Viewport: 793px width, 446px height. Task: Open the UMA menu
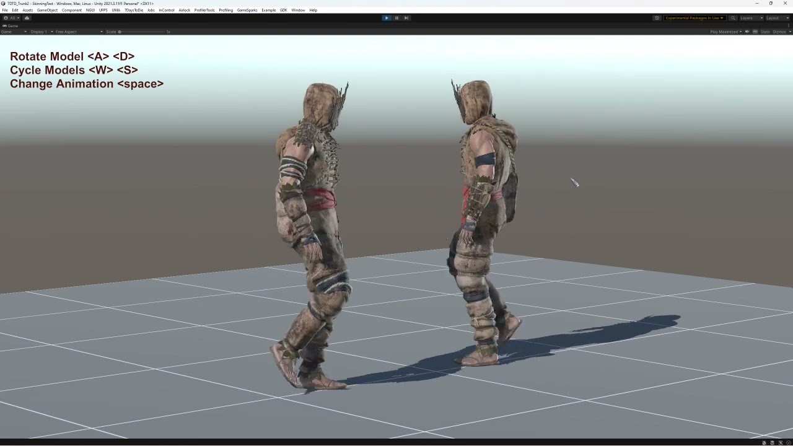coord(116,11)
